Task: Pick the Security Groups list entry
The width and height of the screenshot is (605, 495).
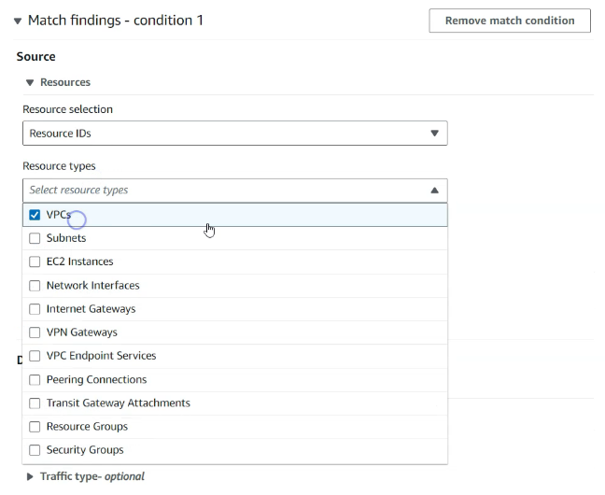Action: [x=85, y=450]
